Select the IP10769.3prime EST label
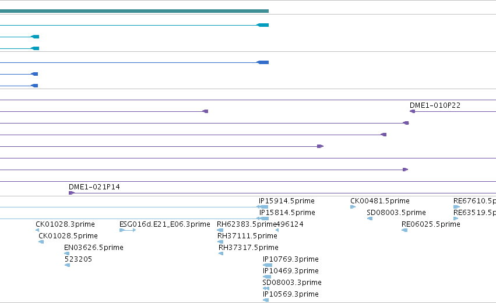 tap(291, 259)
